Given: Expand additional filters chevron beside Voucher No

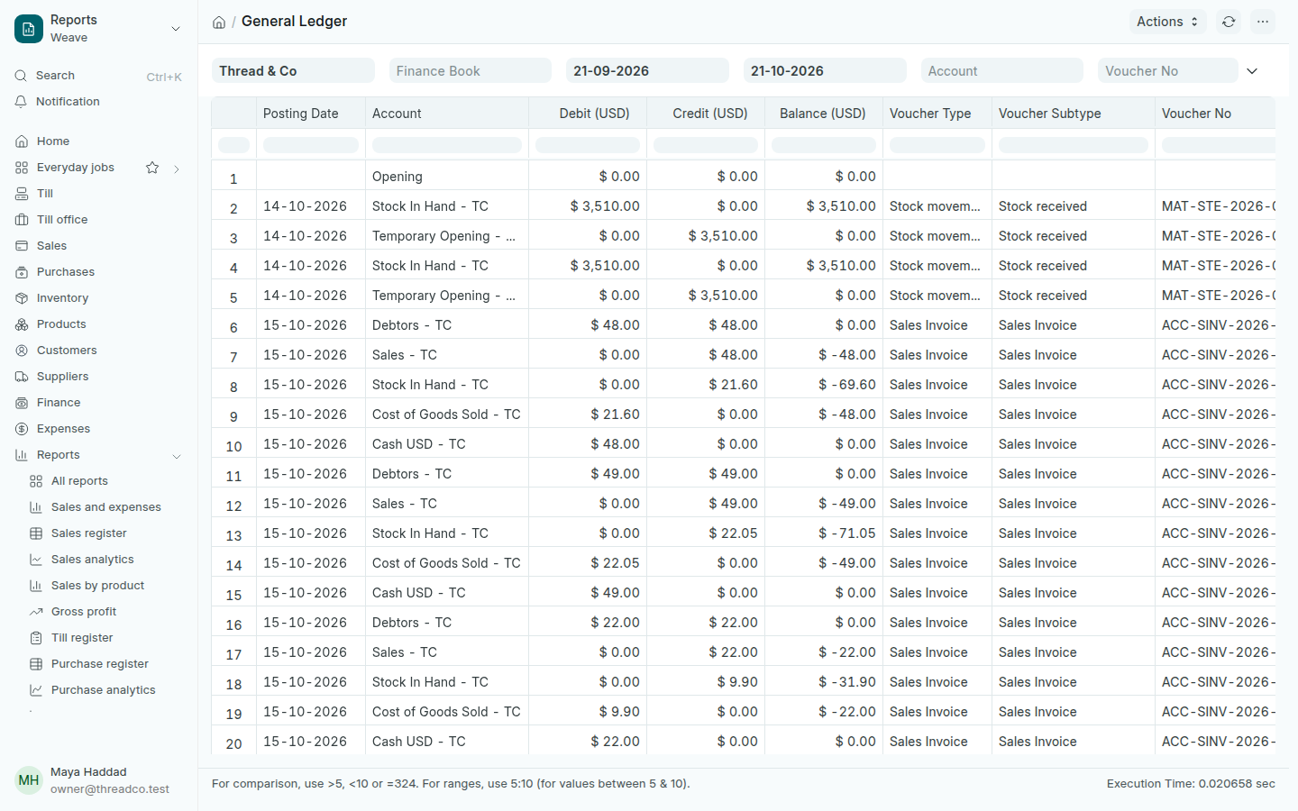Looking at the screenshot, I should 1252,71.
